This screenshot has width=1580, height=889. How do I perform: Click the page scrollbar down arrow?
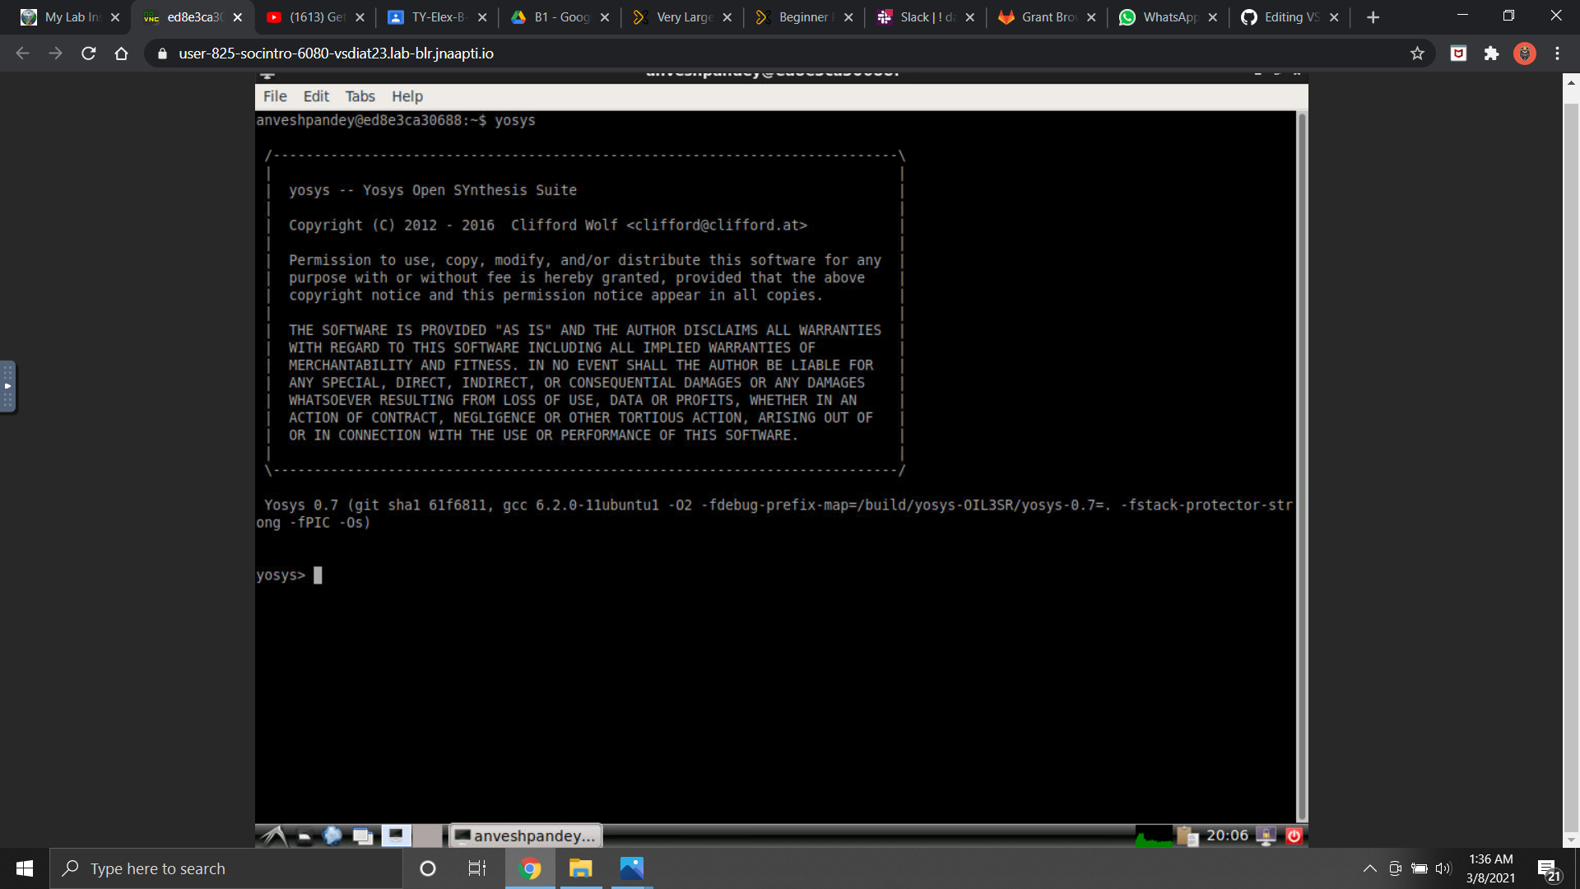[x=1571, y=840]
